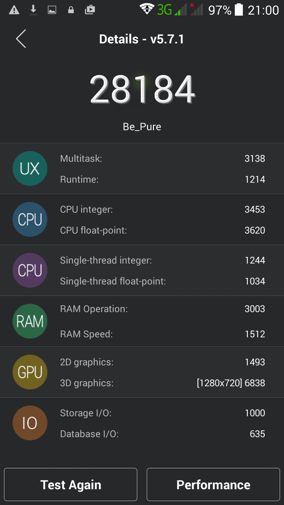284x505 pixels.
Task: Tap the battery icon in status bar
Action: [x=239, y=10]
